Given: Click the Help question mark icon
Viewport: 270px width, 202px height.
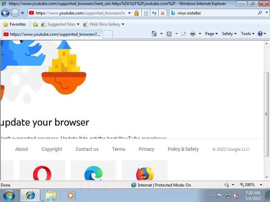Looking at the screenshot, I should 260,34.
